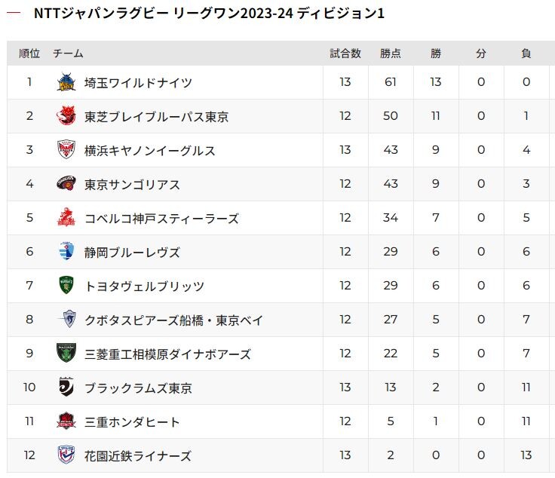This screenshot has width=555, height=478.
Task: Click the 東京サンゴリアス logo
Action: click(x=66, y=183)
